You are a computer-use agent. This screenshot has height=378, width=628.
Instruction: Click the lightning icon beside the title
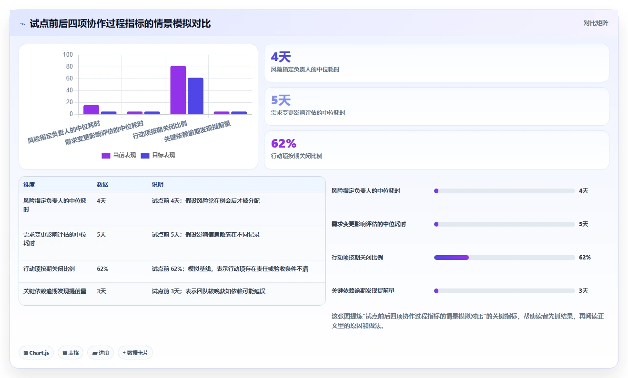click(x=23, y=24)
